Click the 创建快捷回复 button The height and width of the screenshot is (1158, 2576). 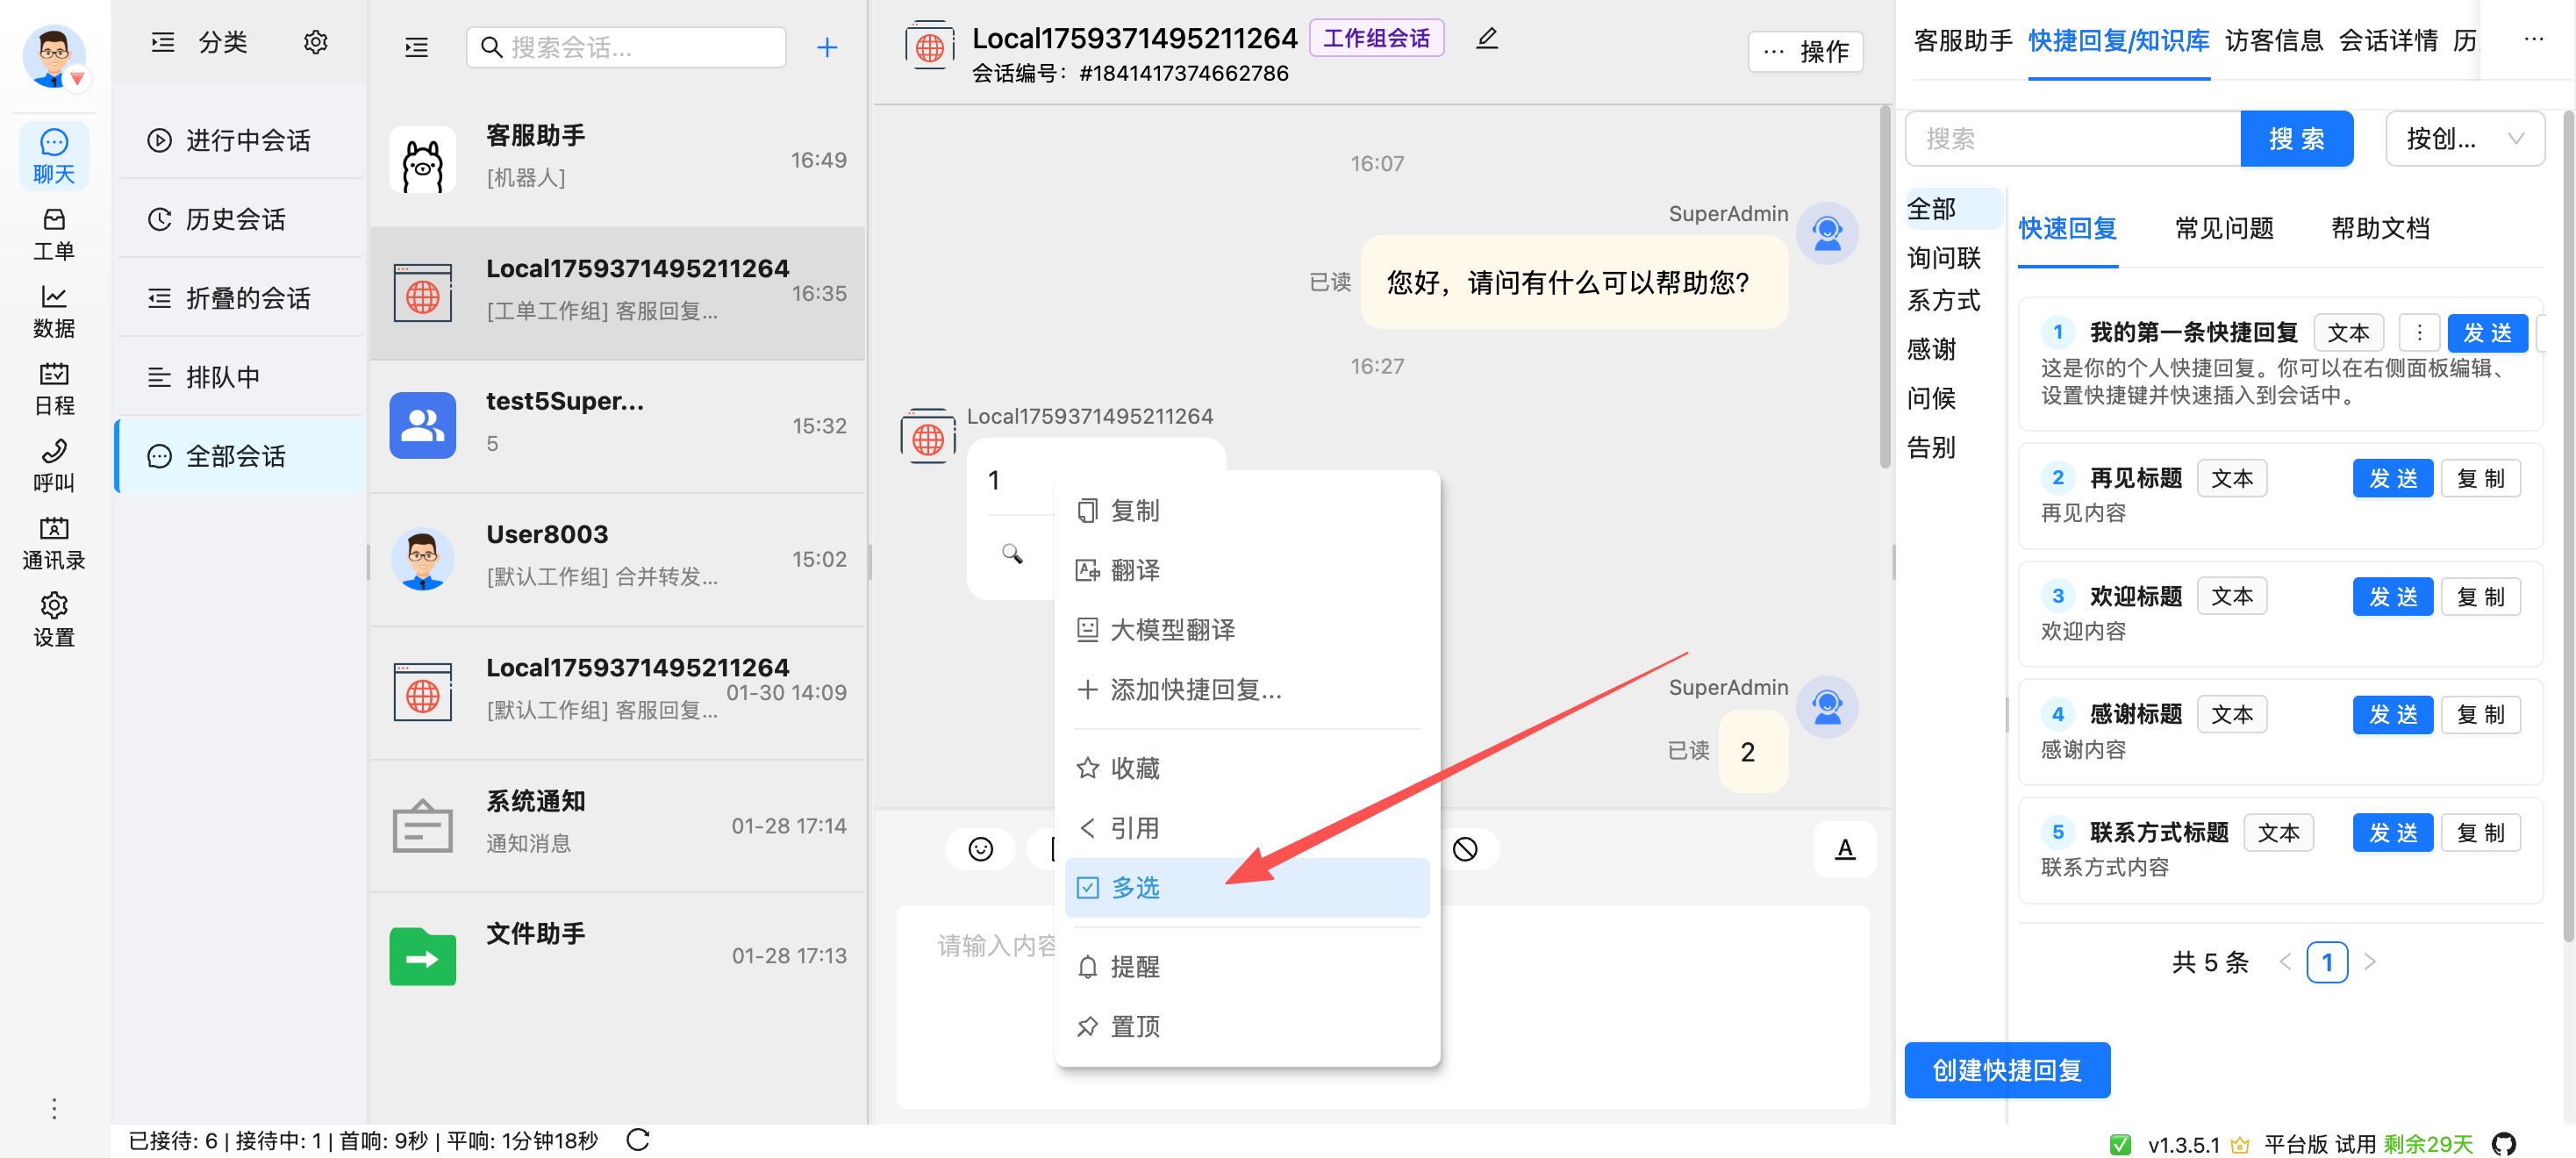click(2006, 1070)
